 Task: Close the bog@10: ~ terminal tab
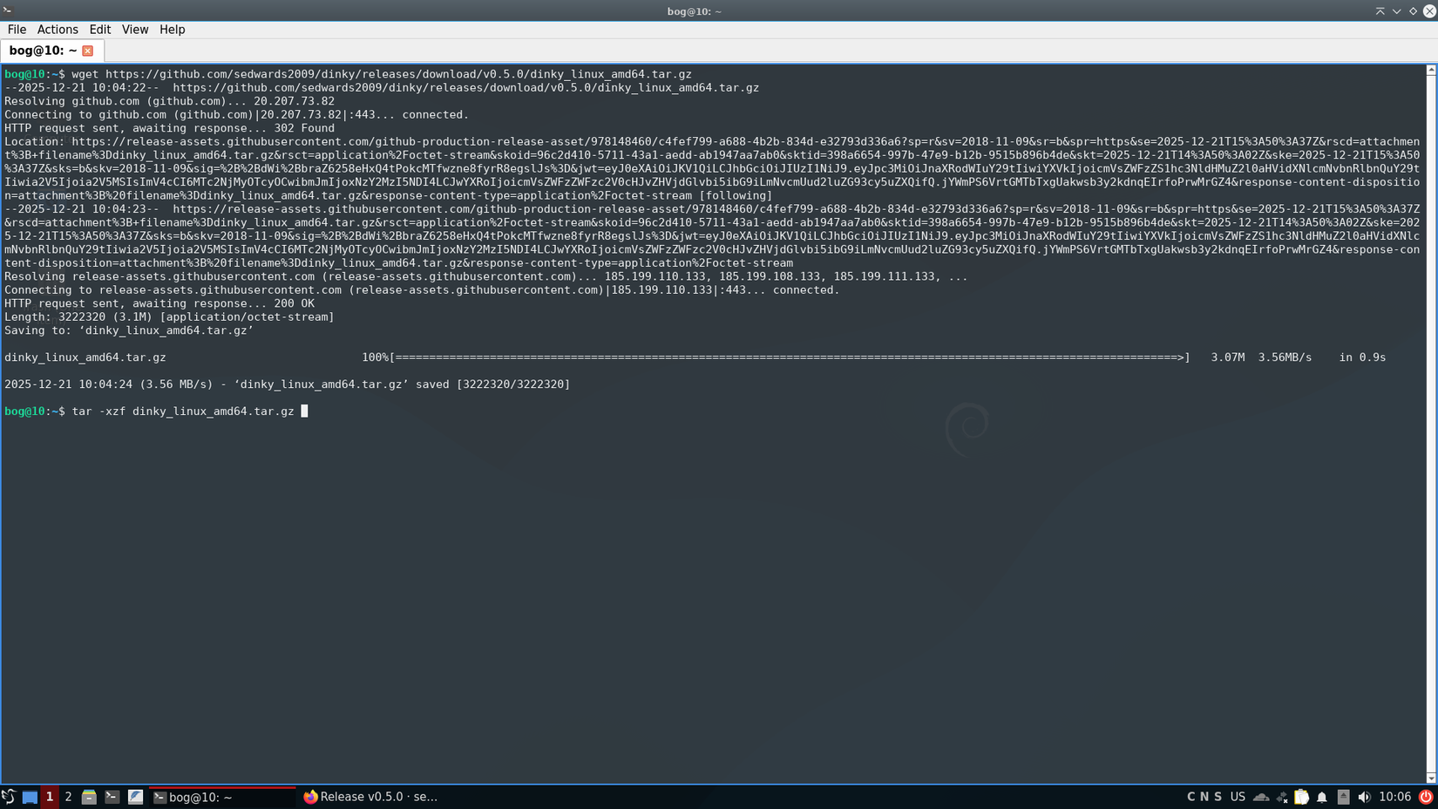coord(88,51)
